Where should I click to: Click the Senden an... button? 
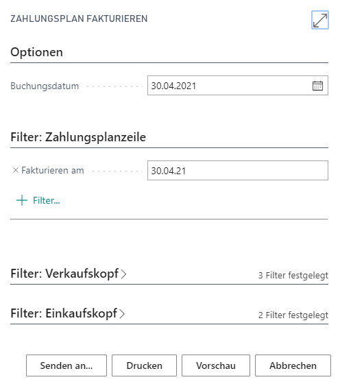pos(66,365)
